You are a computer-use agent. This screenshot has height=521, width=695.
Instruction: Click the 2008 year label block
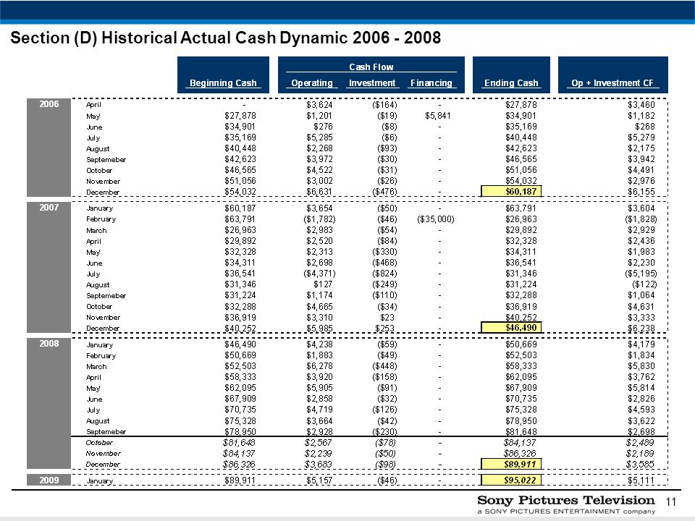pyautogui.click(x=49, y=404)
